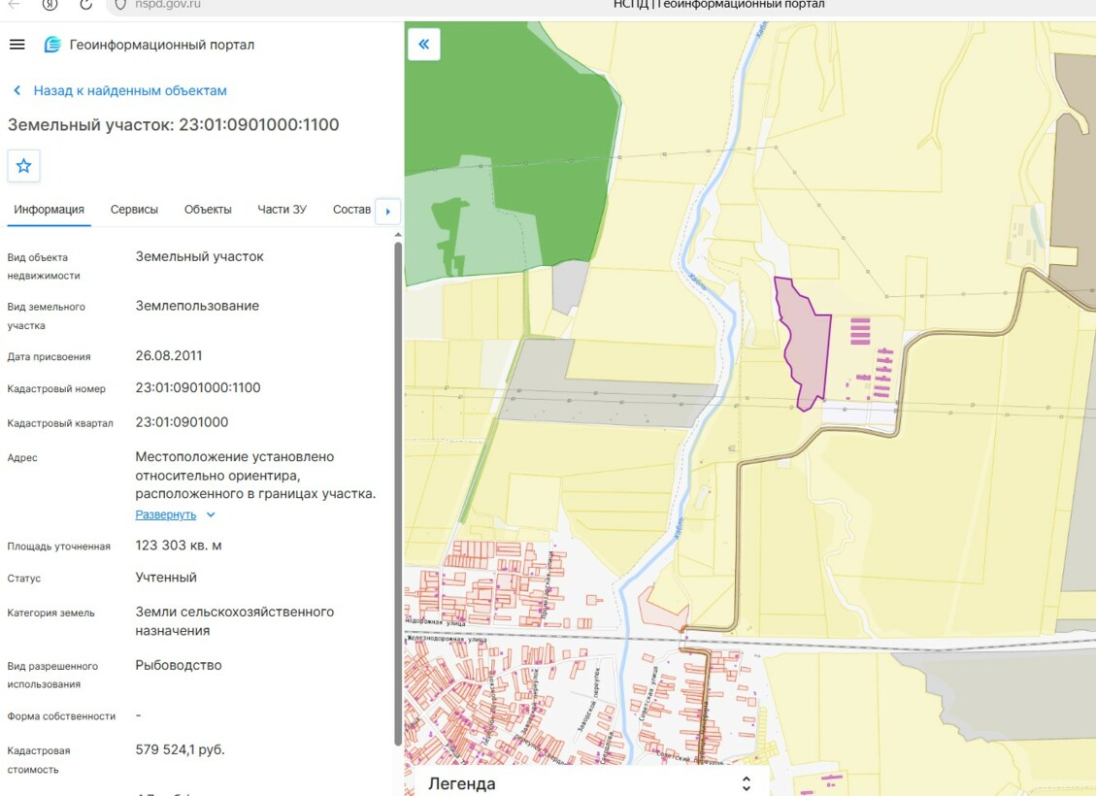Click the parcel title 23:01:0901000:1100 heading
This screenshot has width=1096, height=796.
(x=174, y=125)
